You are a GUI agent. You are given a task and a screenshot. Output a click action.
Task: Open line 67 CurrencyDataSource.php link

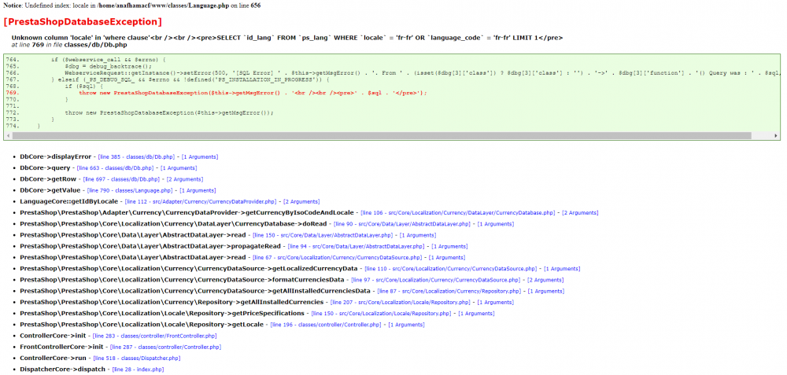pyautogui.click(x=338, y=257)
